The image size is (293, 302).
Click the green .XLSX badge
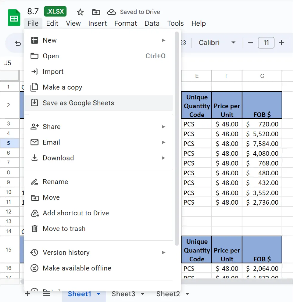(x=55, y=11)
